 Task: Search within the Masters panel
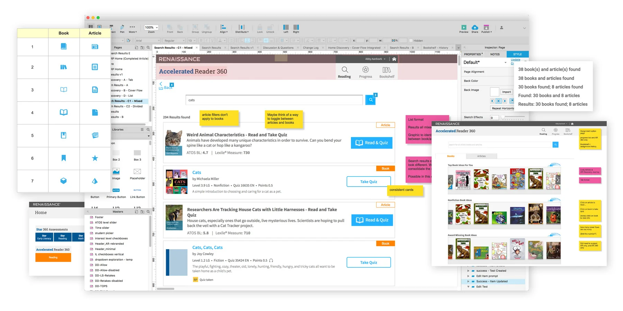tap(148, 211)
